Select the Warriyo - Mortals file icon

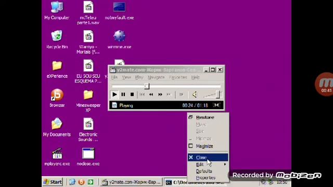[x=88, y=42]
